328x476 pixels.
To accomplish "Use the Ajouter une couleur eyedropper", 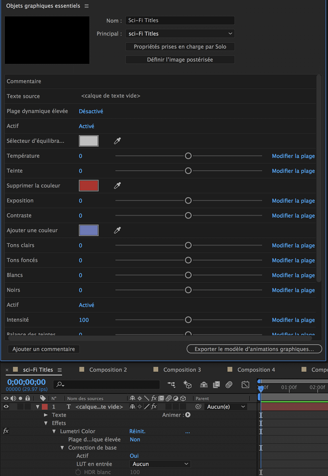I will [118, 231].
